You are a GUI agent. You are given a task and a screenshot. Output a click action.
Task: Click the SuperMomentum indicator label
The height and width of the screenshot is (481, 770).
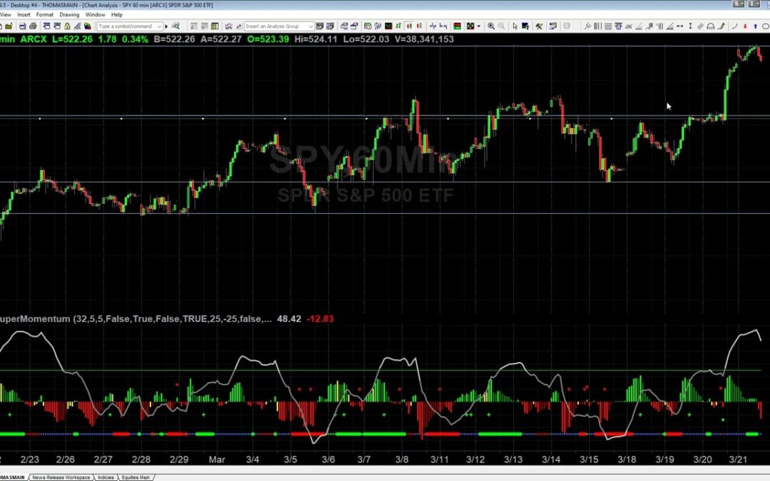[x=36, y=319]
